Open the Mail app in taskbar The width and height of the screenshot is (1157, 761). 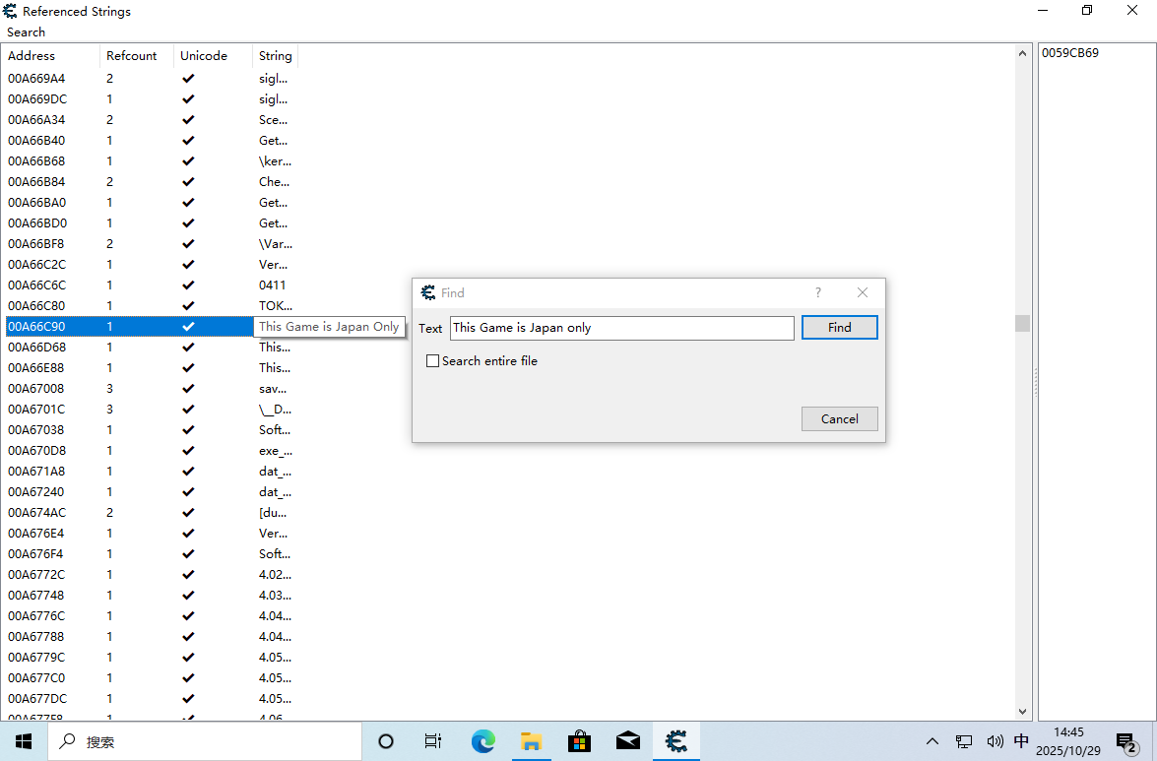click(628, 741)
